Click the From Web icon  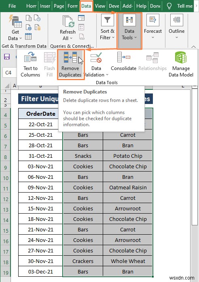pos(29,28)
